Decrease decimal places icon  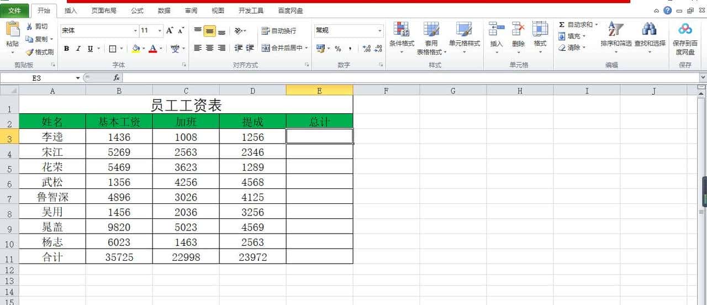[x=378, y=49]
